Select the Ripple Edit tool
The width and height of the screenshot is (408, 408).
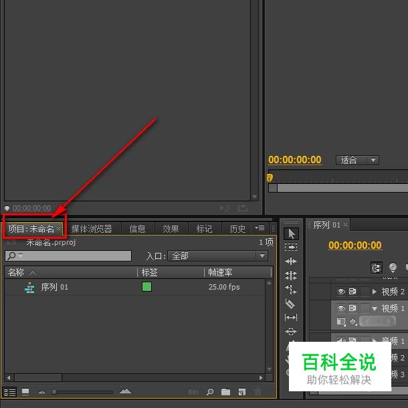pyautogui.click(x=291, y=261)
